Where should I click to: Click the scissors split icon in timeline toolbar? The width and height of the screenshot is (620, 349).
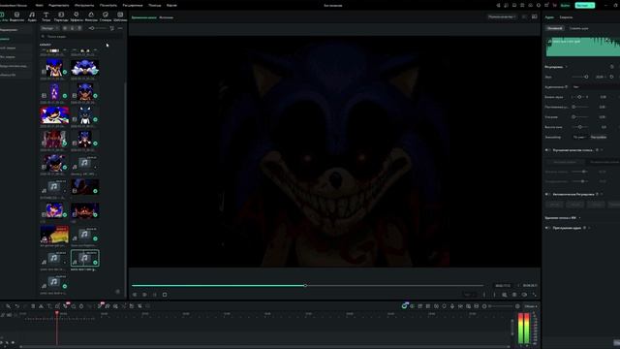(41, 306)
